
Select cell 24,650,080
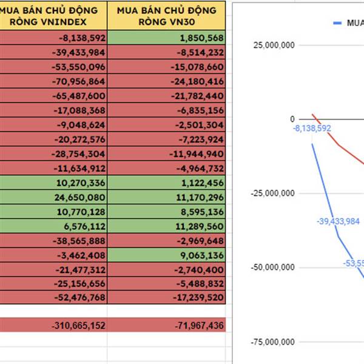[x=53, y=197]
